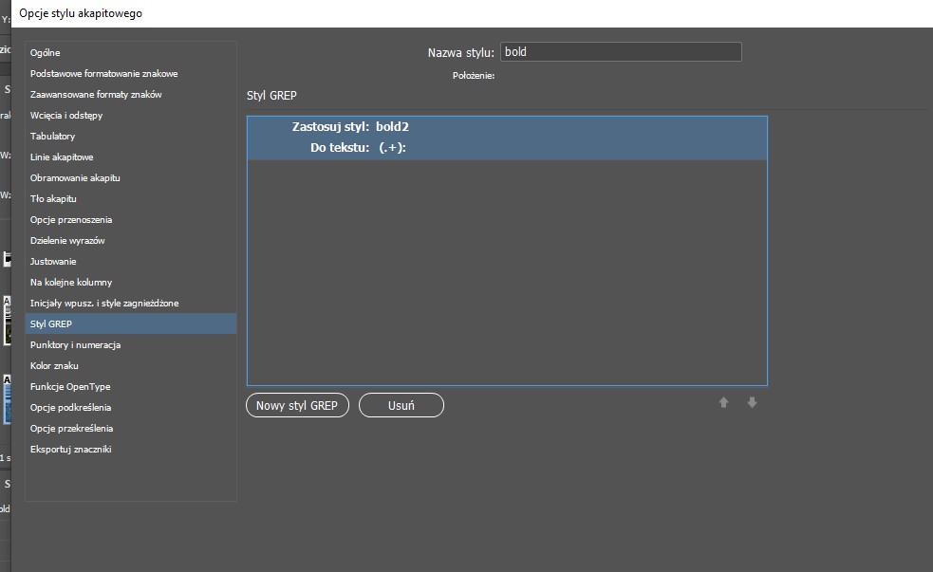The width and height of the screenshot is (933, 572).
Task: Move the GREP style up using arrow icon
Action: coord(723,402)
